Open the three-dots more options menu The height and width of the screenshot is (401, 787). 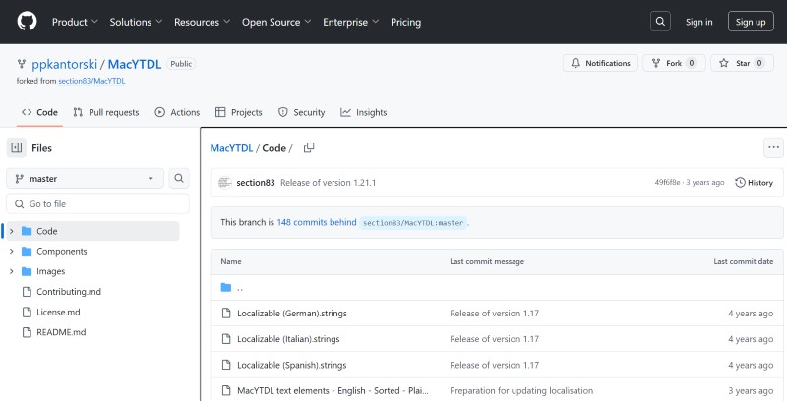coord(773,147)
